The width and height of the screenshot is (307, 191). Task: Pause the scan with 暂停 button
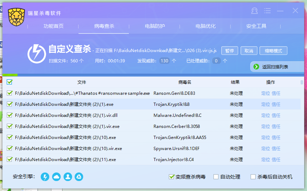(230, 51)
